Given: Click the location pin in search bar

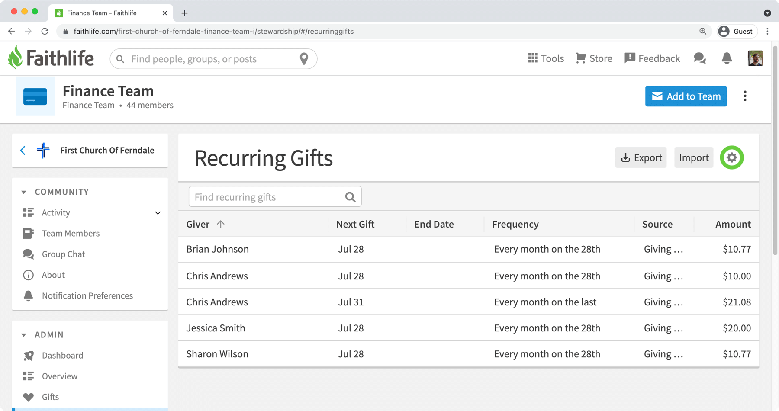Looking at the screenshot, I should click(304, 59).
